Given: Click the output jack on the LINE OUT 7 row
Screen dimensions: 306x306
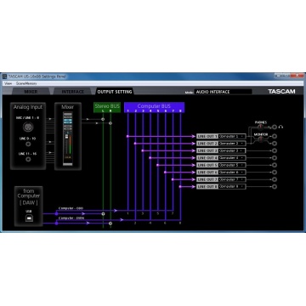Looking at the screenshot, I should [x=275, y=179].
